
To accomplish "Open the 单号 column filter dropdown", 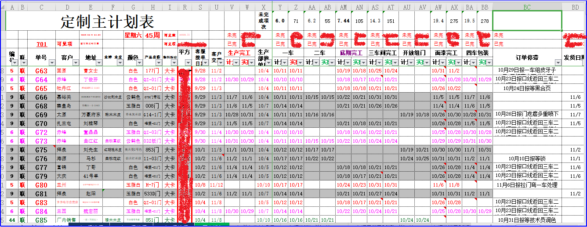I will (x=51, y=62).
